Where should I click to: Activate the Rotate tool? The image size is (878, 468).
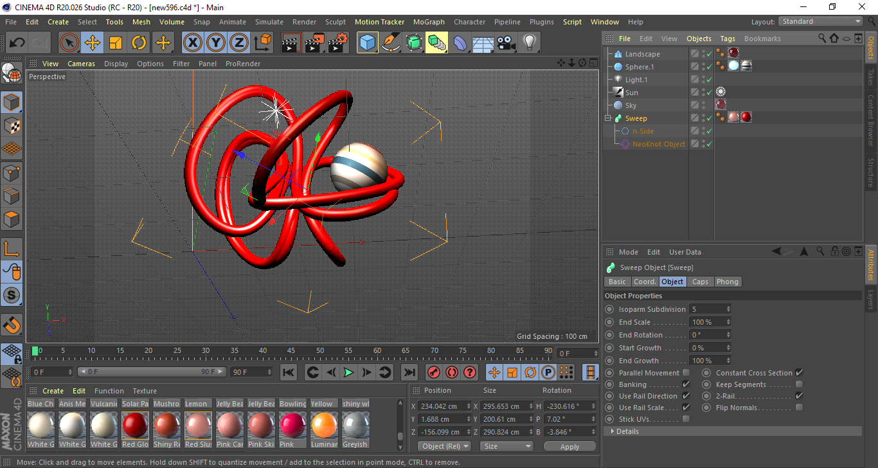[139, 43]
